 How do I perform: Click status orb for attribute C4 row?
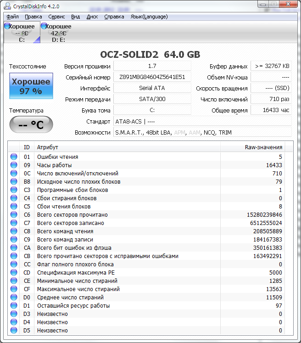pyautogui.click(x=14, y=198)
